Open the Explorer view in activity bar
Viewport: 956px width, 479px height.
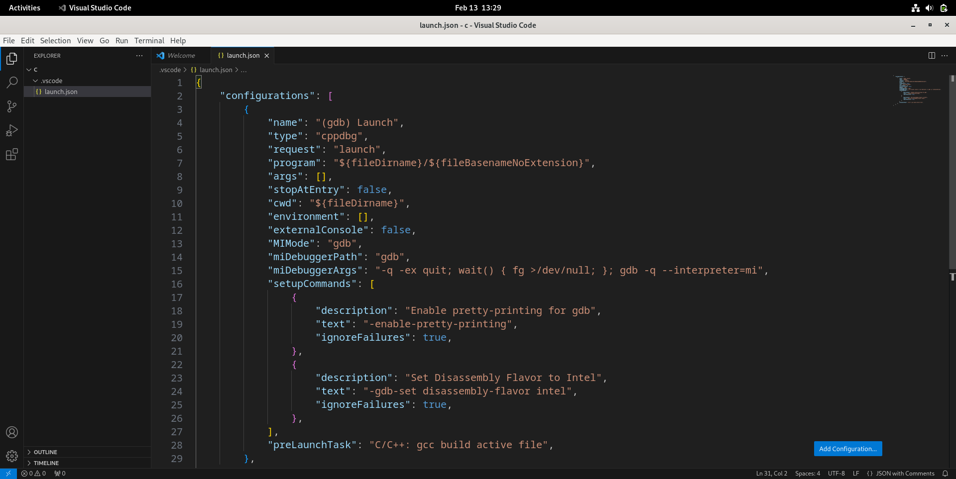pyautogui.click(x=12, y=59)
